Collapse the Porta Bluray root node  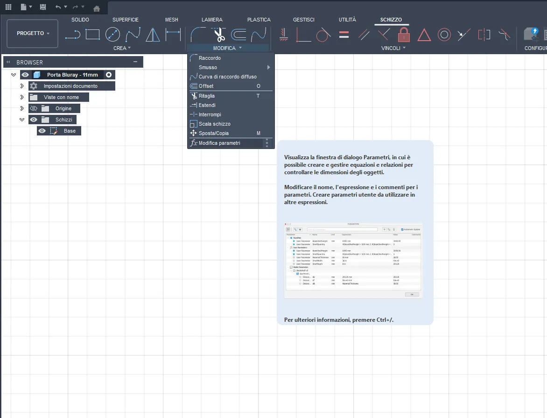pyautogui.click(x=14, y=75)
